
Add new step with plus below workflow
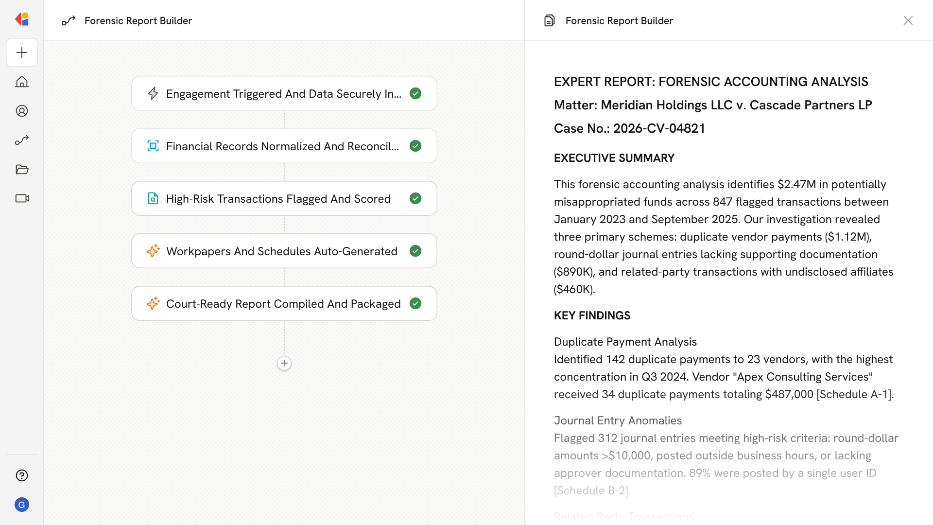(x=284, y=363)
